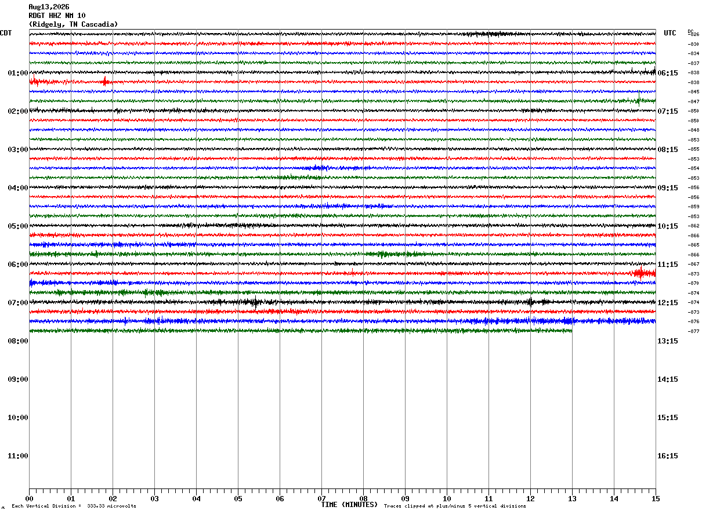
Task: Click the DC offset value '-859'
Action: pyautogui.click(x=694, y=207)
